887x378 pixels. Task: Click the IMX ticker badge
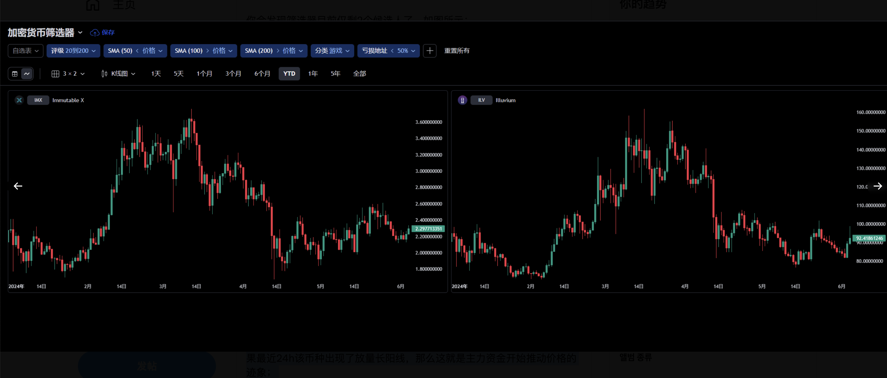click(x=38, y=100)
